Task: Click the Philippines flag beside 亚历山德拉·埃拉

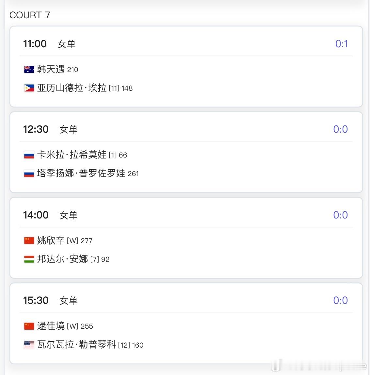Action: [29, 88]
